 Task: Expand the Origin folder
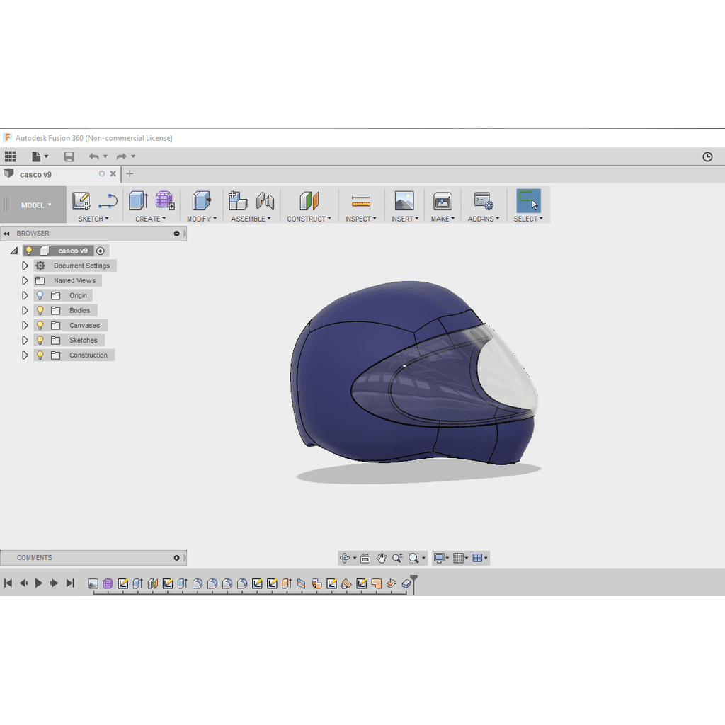point(25,295)
